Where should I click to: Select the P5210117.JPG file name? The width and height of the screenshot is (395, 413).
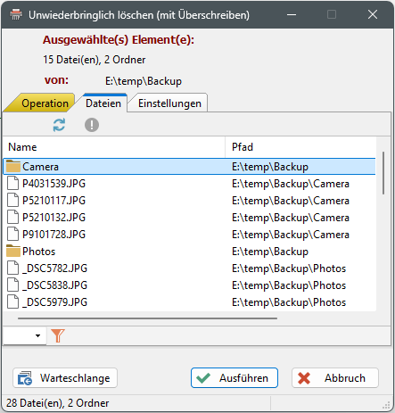53,201
